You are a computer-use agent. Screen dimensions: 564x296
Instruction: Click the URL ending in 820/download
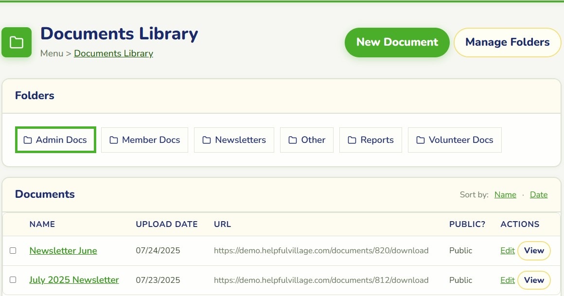(321, 251)
